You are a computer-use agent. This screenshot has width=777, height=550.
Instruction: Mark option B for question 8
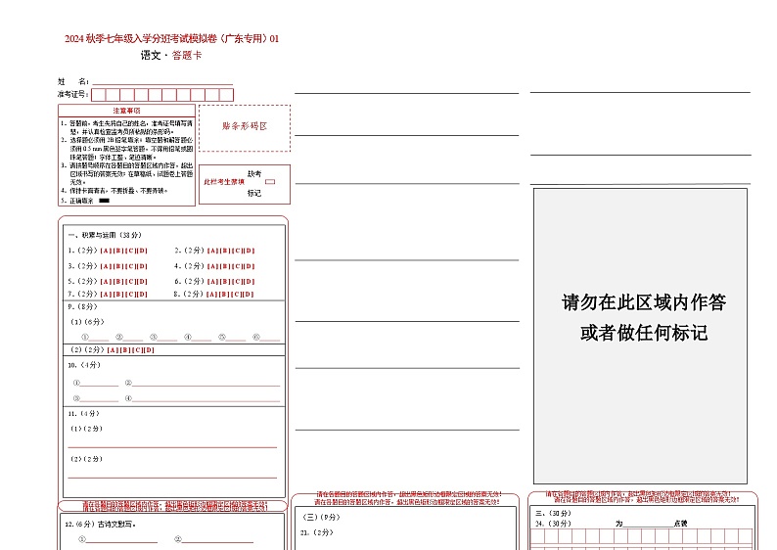(x=224, y=294)
